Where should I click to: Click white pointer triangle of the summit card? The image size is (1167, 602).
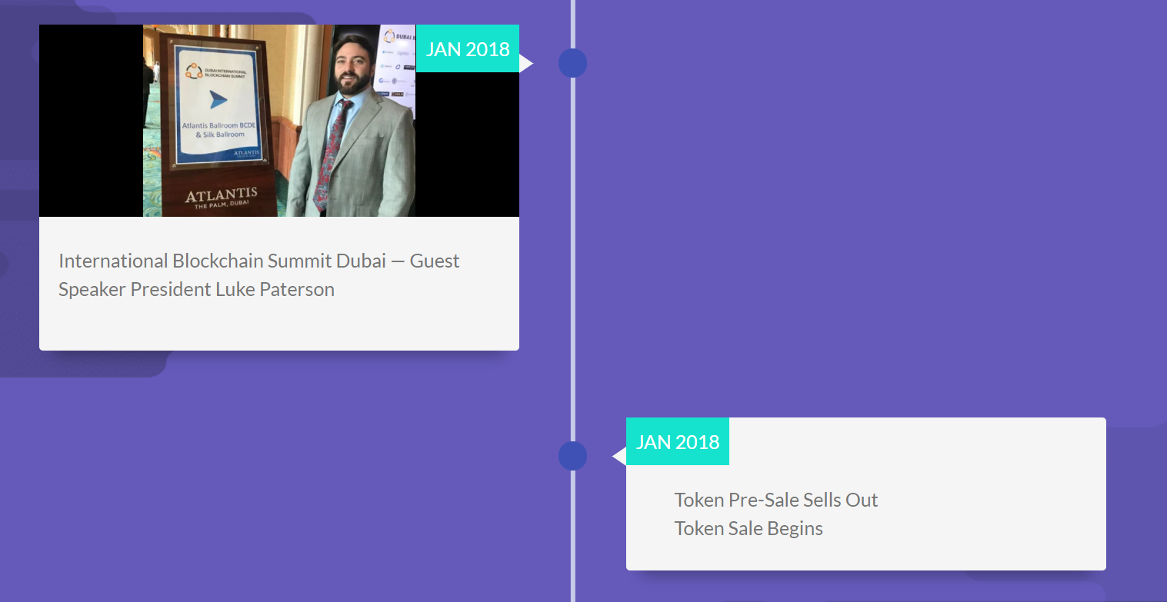pos(525,63)
